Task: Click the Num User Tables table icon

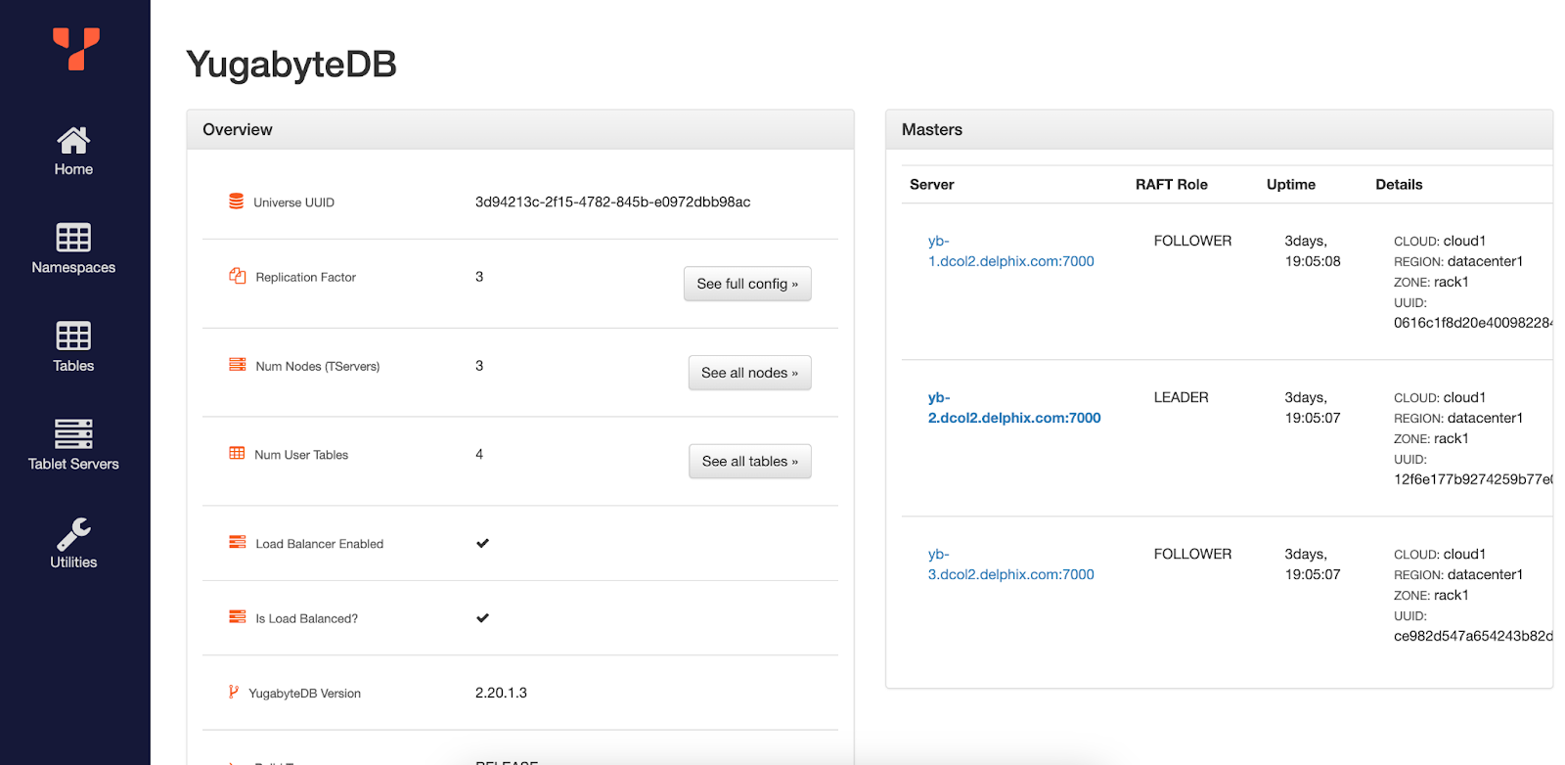Action: click(x=237, y=453)
